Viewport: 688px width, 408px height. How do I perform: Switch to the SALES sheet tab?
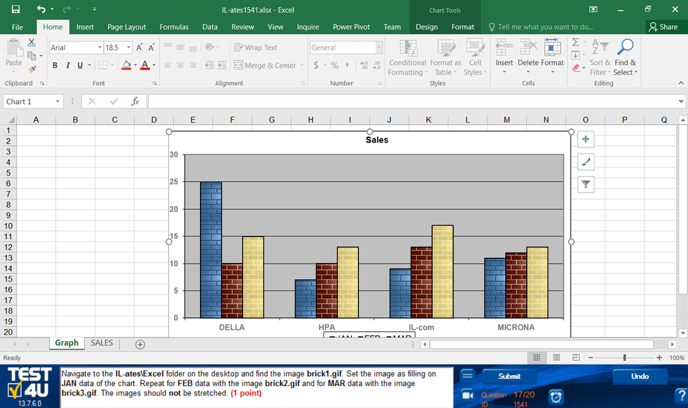coord(102,343)
